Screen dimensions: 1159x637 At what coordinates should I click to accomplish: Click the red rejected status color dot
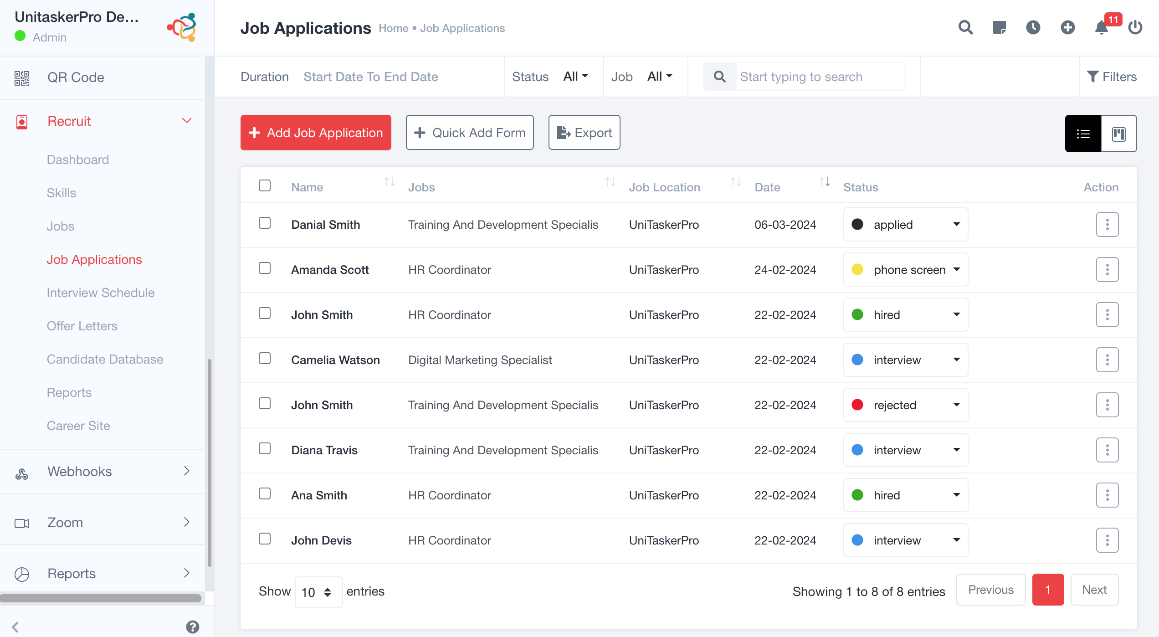tap(857, 405)
